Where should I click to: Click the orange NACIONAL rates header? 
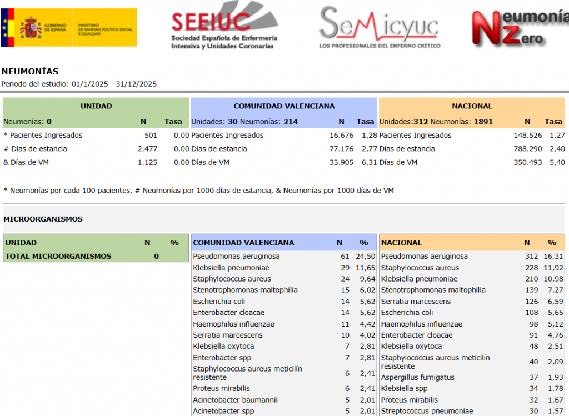(x=472, y=106)
